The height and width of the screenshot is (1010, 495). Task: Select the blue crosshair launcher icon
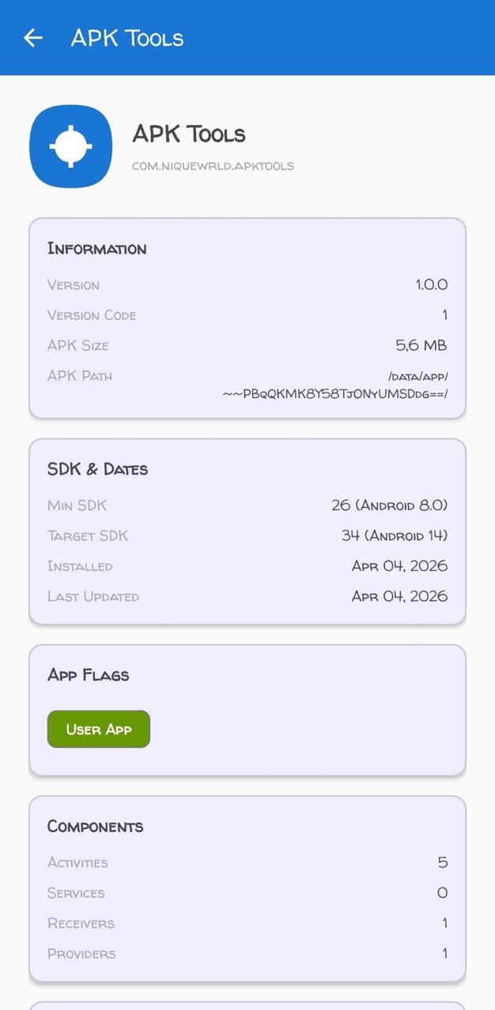click(70, 146)
